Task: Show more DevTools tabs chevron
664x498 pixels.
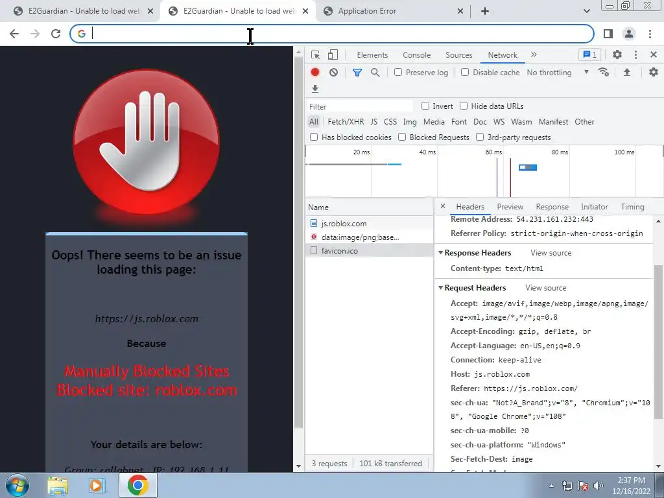Action: pyautogui.click(x=534, y=54)
